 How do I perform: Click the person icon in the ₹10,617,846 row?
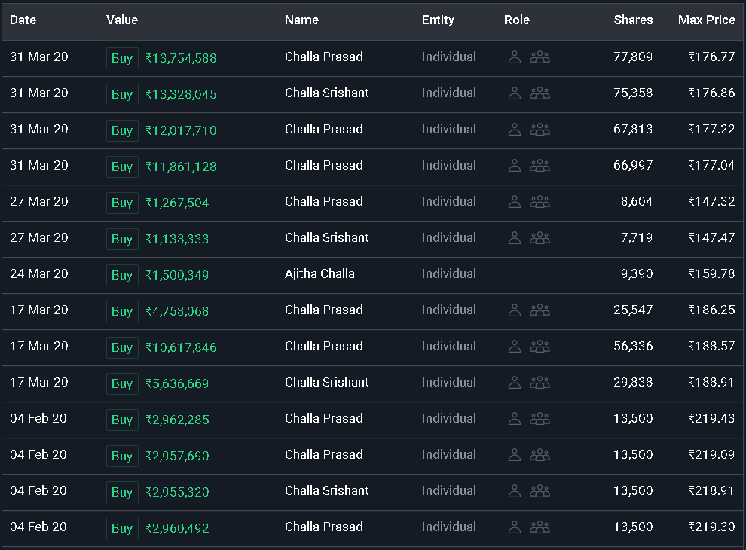point(515,347)
